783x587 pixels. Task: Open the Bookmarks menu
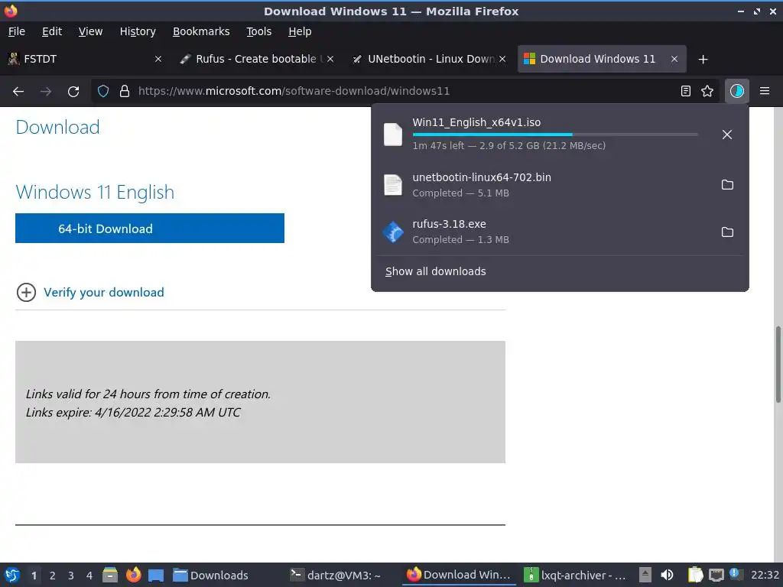(201, 31)
